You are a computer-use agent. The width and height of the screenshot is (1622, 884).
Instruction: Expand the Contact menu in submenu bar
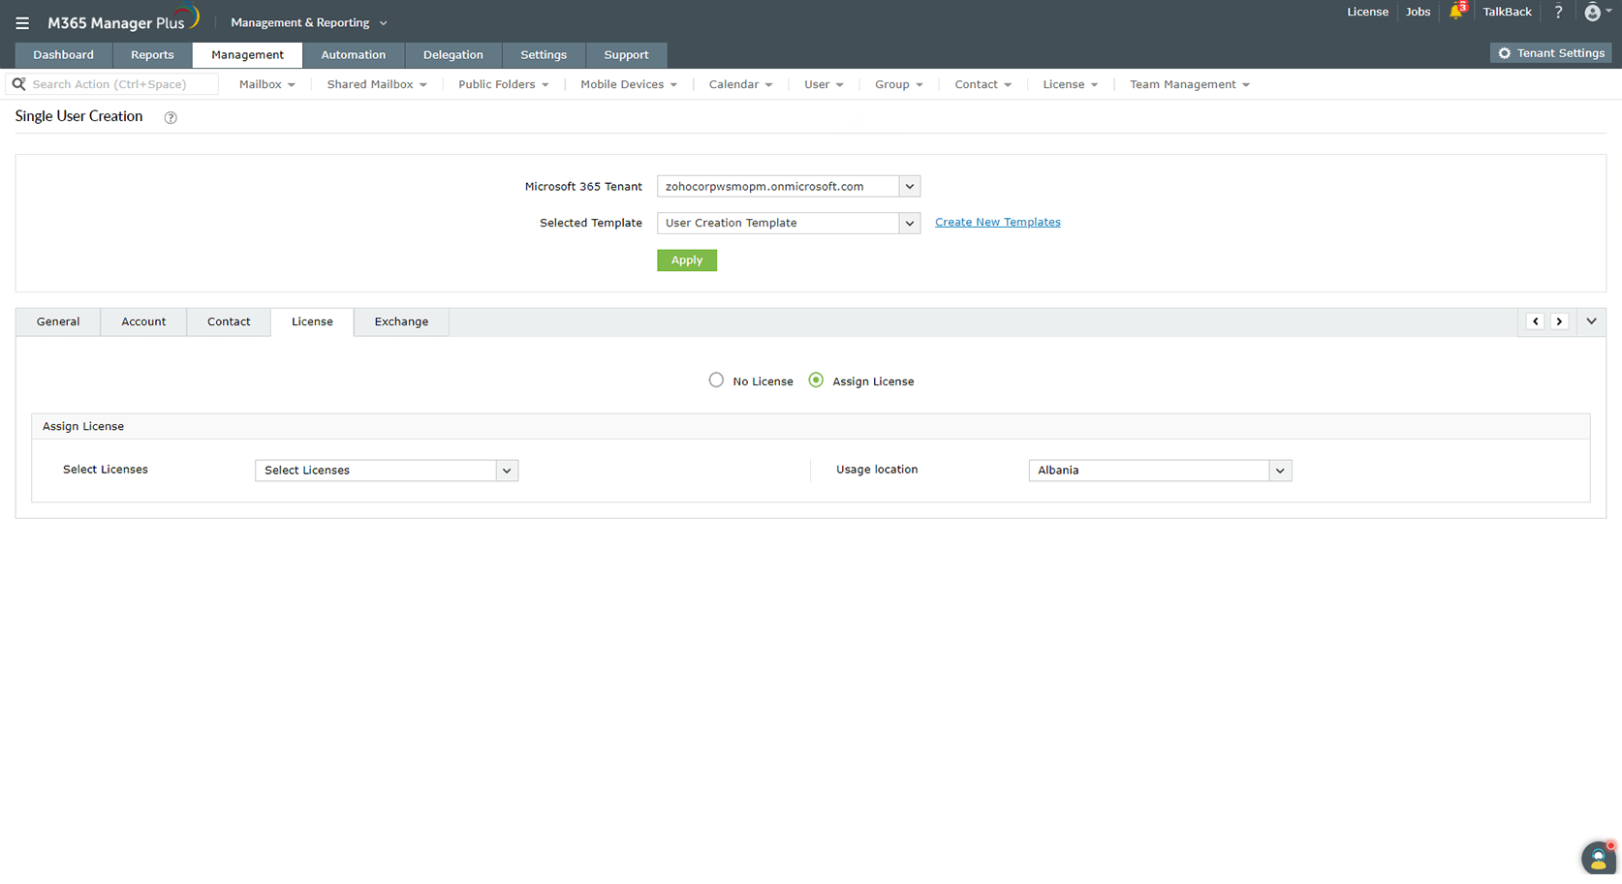[x=983, y=84]
